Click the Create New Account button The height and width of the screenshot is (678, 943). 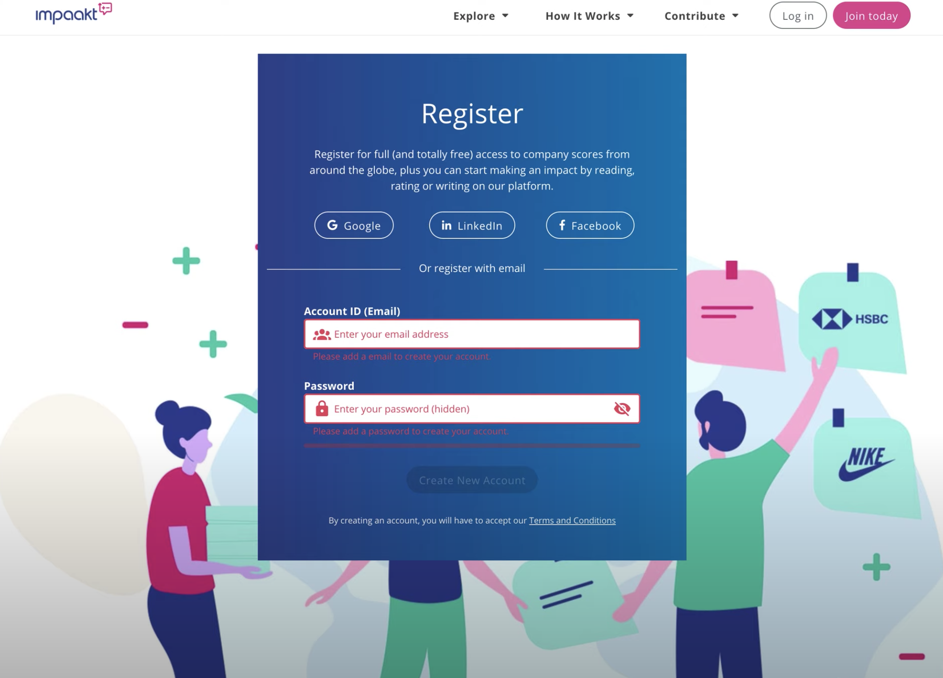(x=471, y=479)
